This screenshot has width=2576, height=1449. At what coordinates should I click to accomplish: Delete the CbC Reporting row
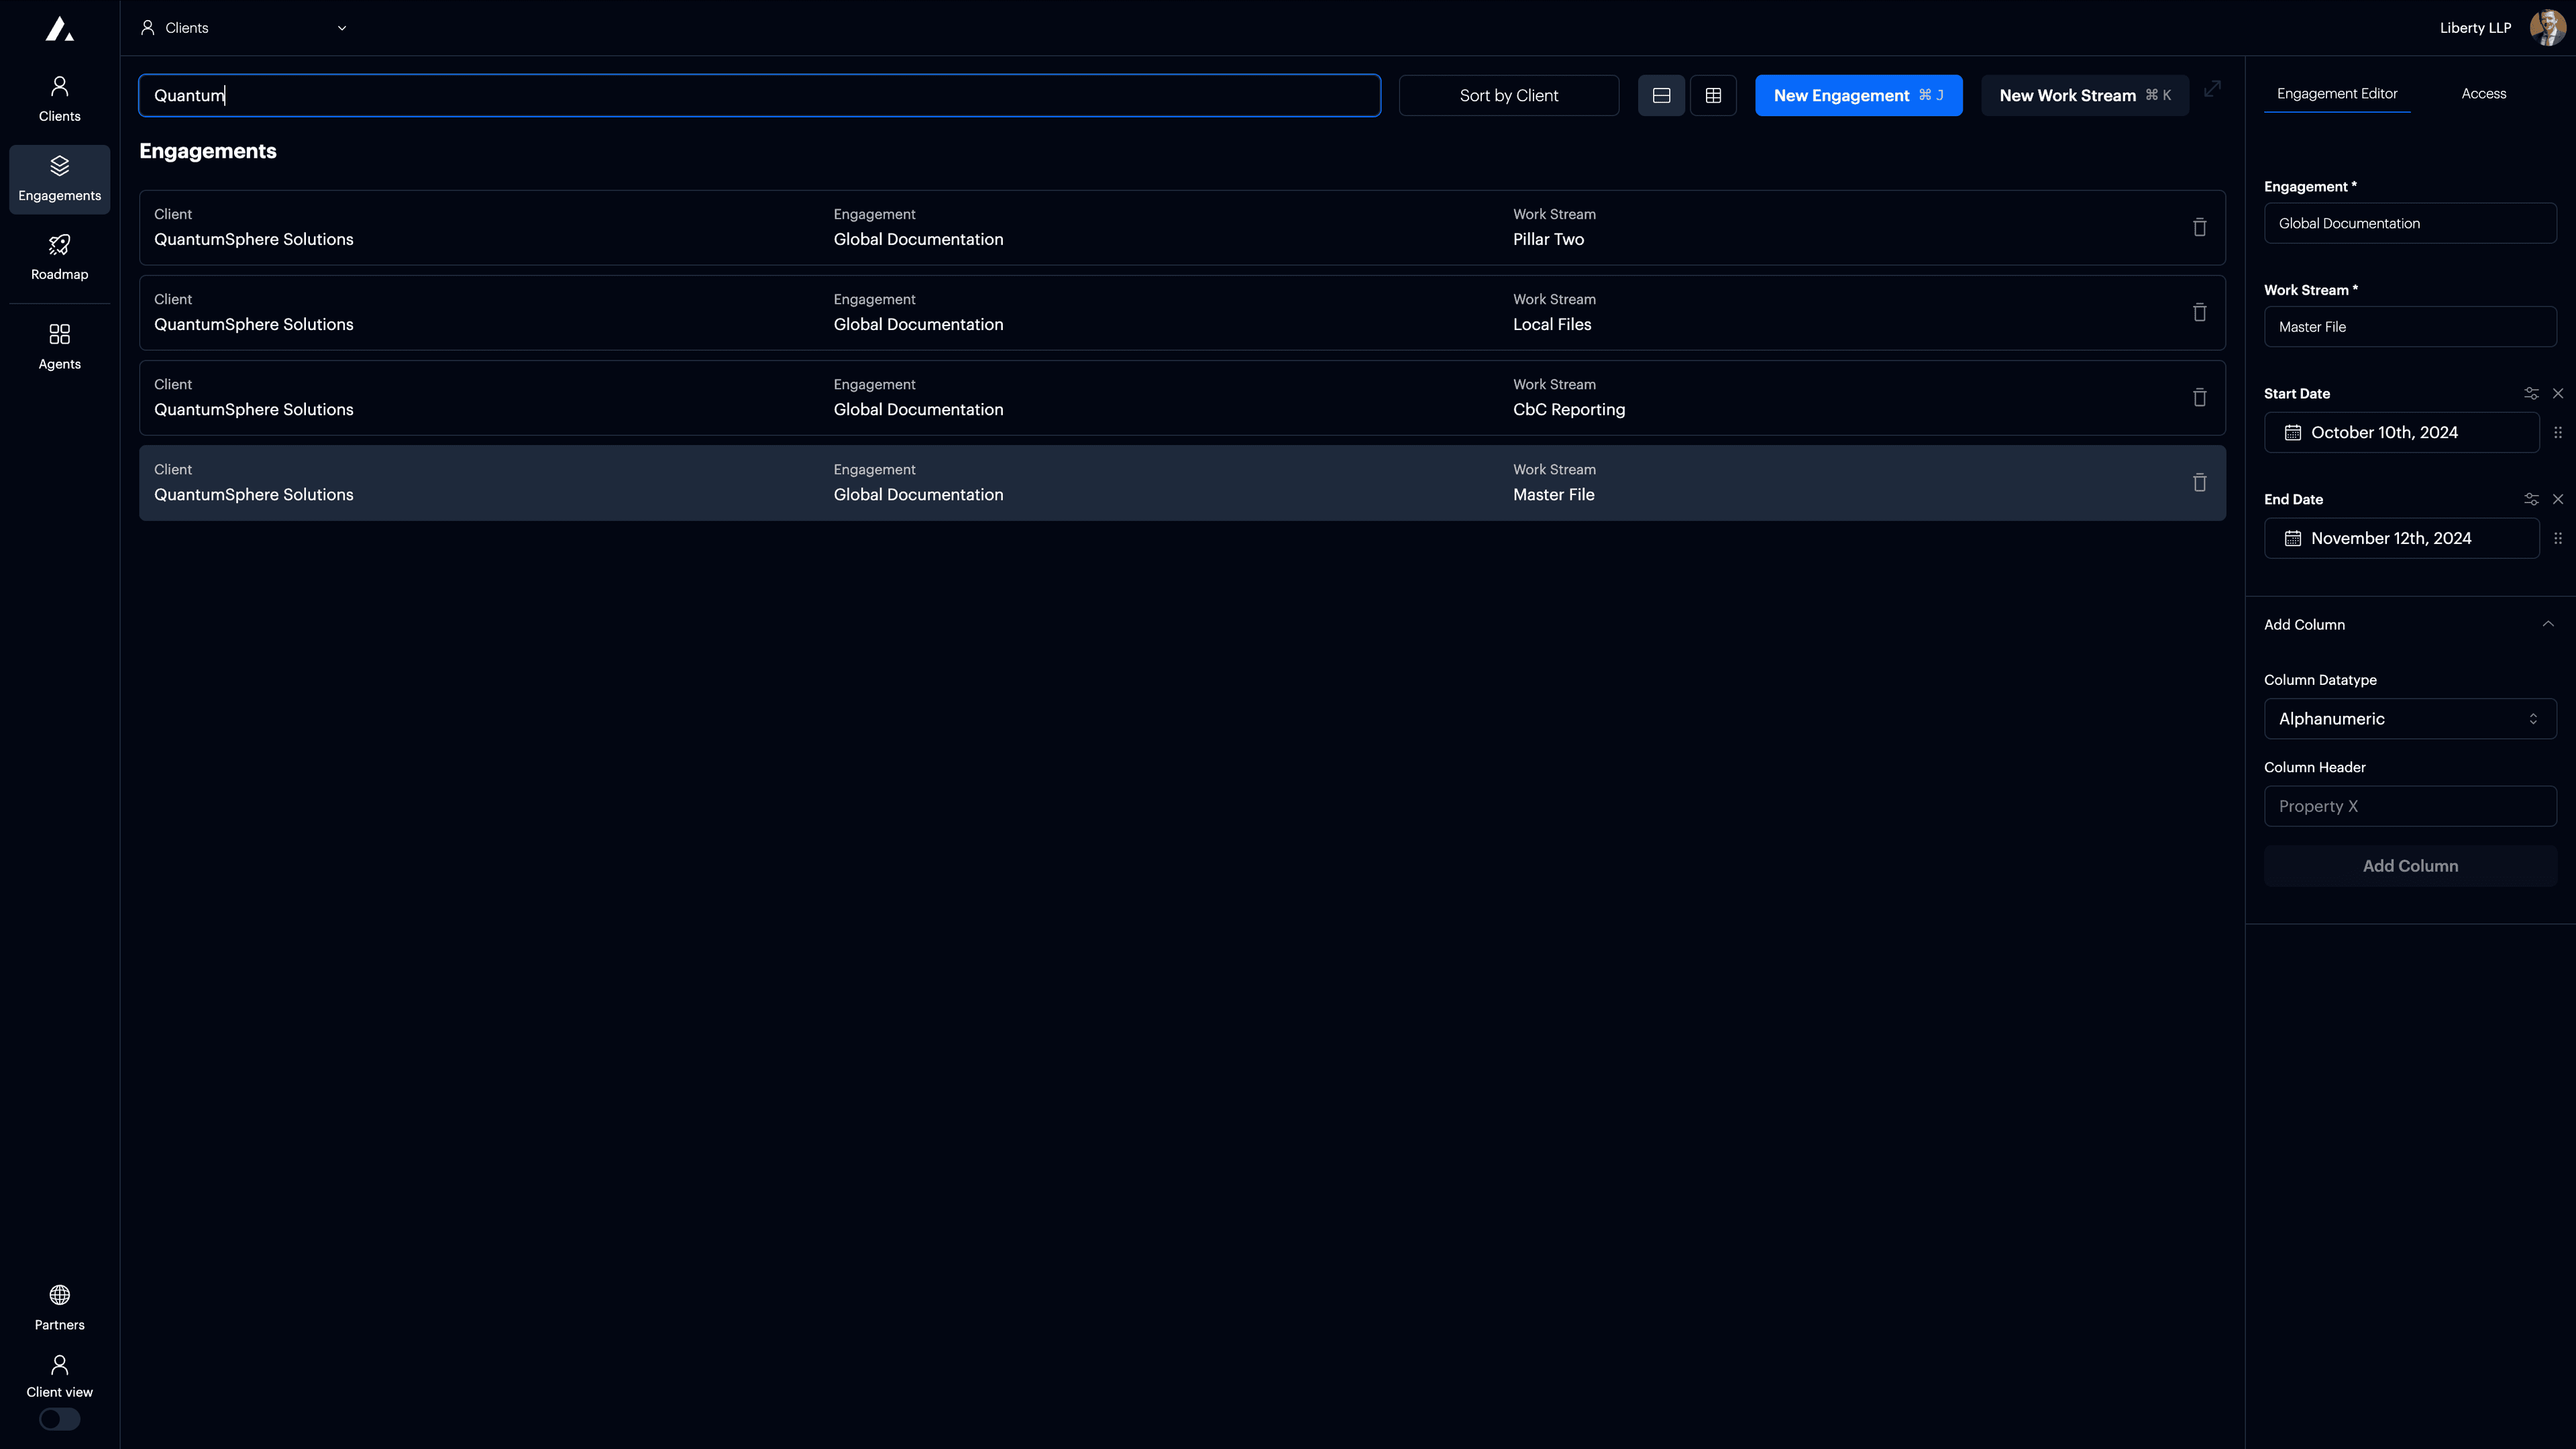pyautogui.click(x=2199, y=397)
